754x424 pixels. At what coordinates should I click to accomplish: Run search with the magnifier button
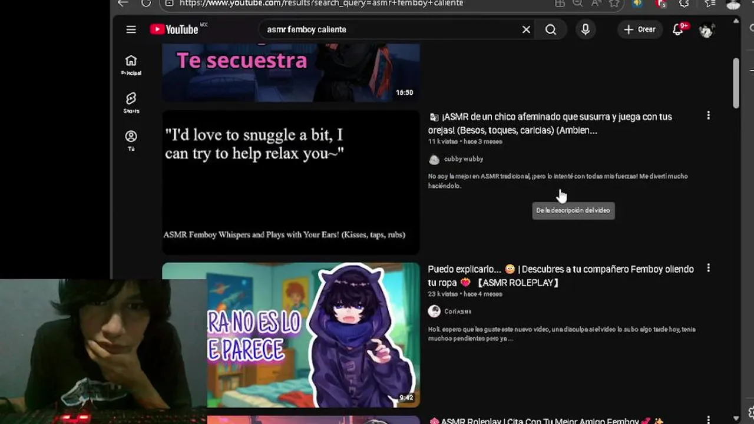tap(551, 29)
